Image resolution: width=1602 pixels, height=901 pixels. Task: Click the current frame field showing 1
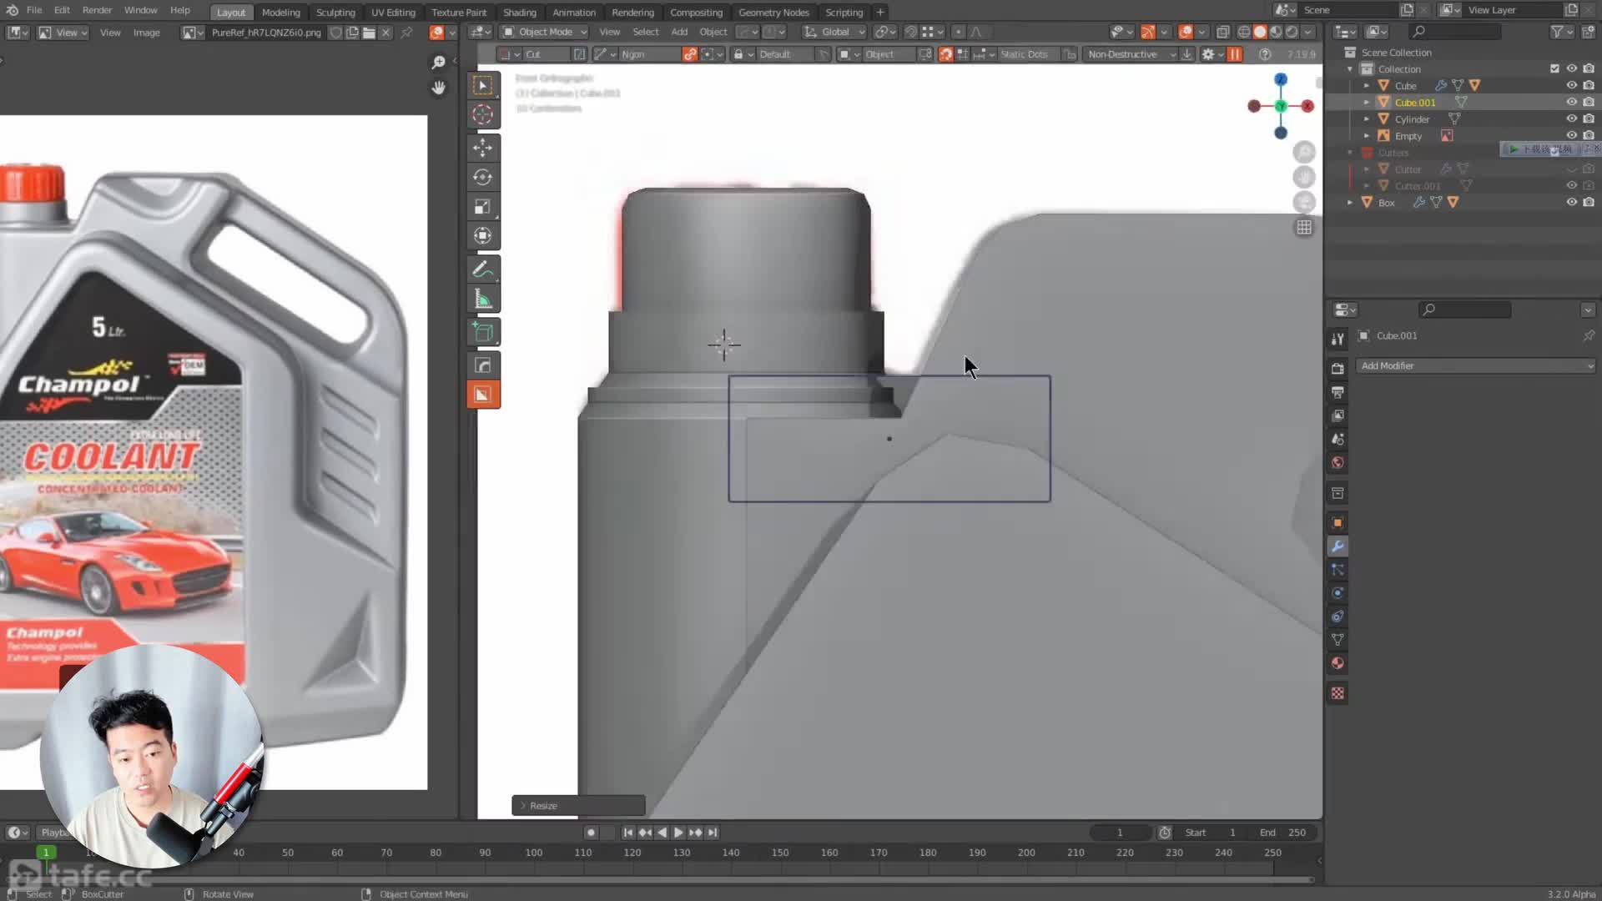click(1119, 832)
